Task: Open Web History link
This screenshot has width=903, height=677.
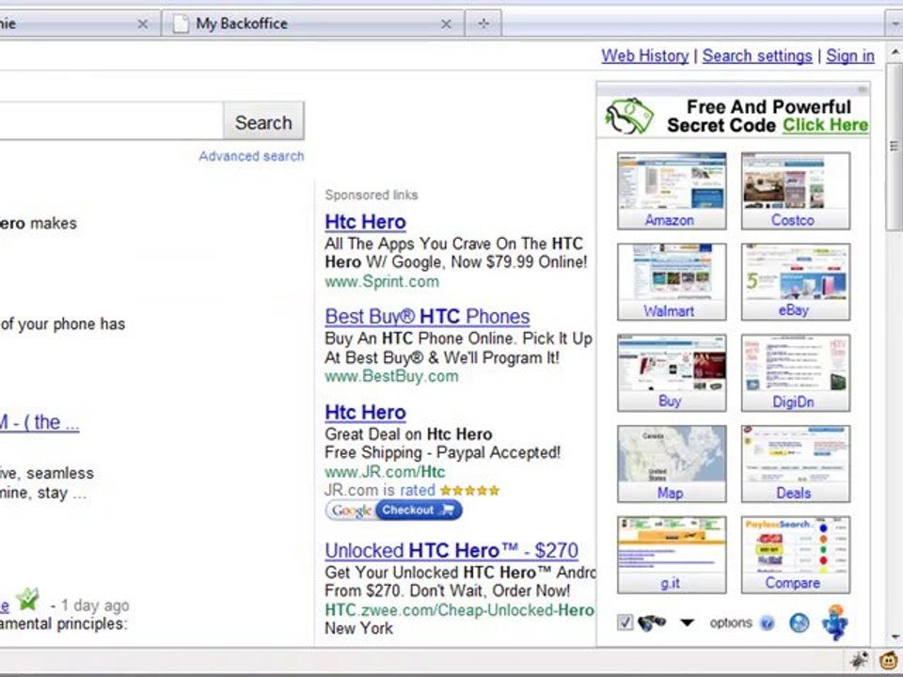Action: point(645,55)
